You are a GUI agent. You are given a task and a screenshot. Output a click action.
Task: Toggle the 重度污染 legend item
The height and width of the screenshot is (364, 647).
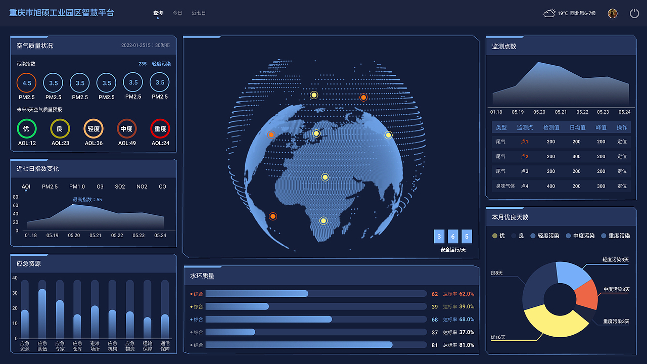click(615, 236)
